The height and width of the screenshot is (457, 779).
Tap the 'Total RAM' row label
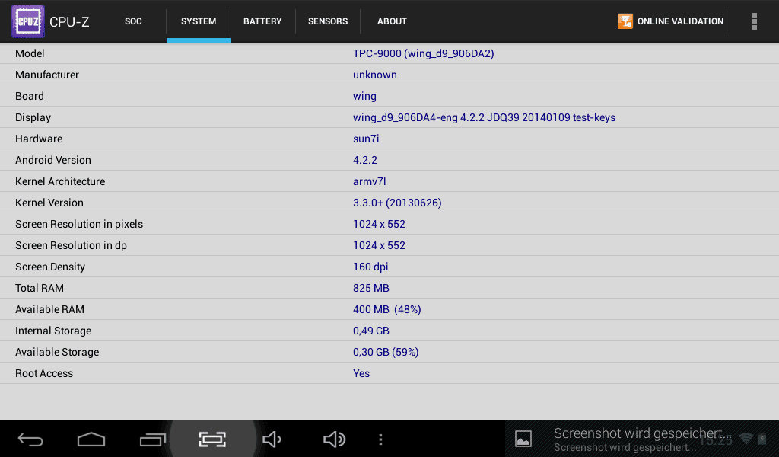tap(40, 289)
